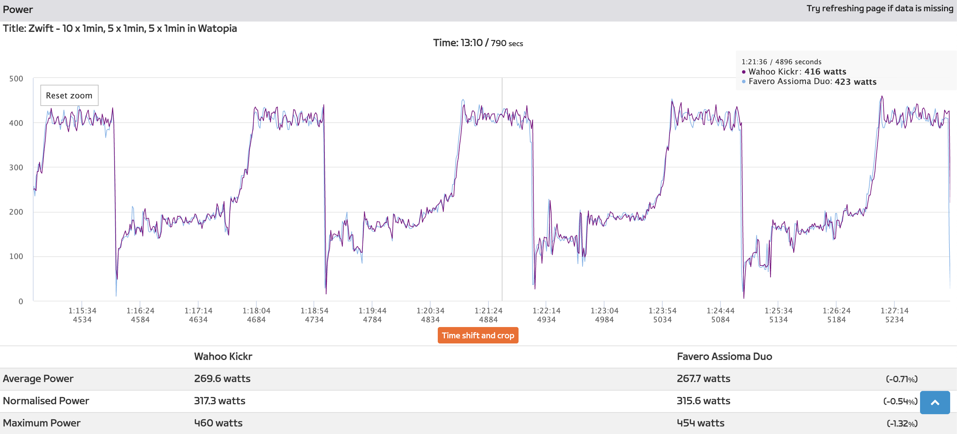The width and height of the screenshot is (957, 434).
Task: Click the (-0.71%) average power difference
Action: (x=902, y=379)
